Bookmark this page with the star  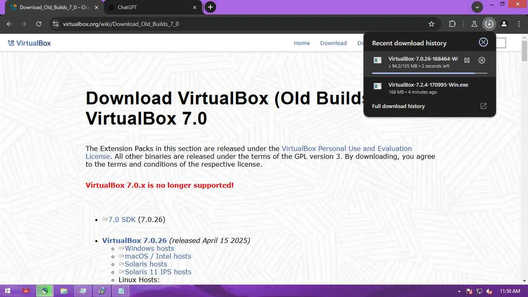tap(431, 24)
